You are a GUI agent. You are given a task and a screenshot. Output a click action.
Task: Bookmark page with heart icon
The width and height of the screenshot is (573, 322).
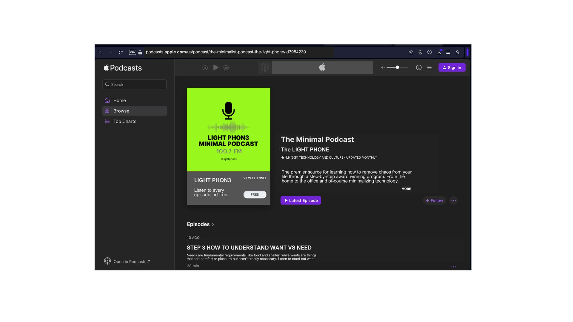point(429,52)
